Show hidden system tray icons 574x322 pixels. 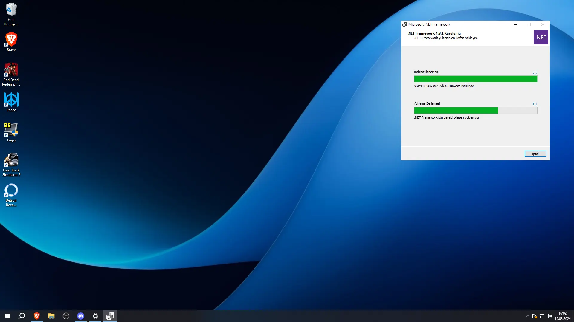point(527,316)
